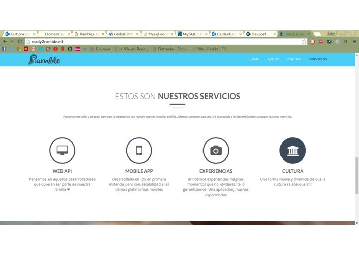This screenshot has width=359, height=255.
Task: Switch to the DomainCentral tab
Action: pyautogui.click(x=54, y=34)
